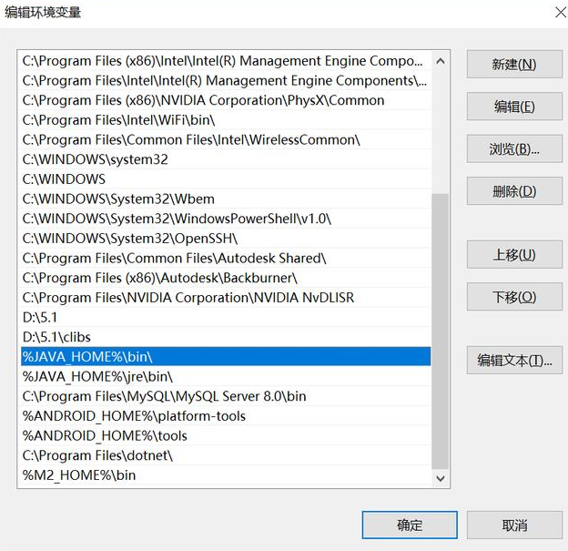Open the 浏览(B)... folder browser
The image size is (568, 551).
pos(514,149)
